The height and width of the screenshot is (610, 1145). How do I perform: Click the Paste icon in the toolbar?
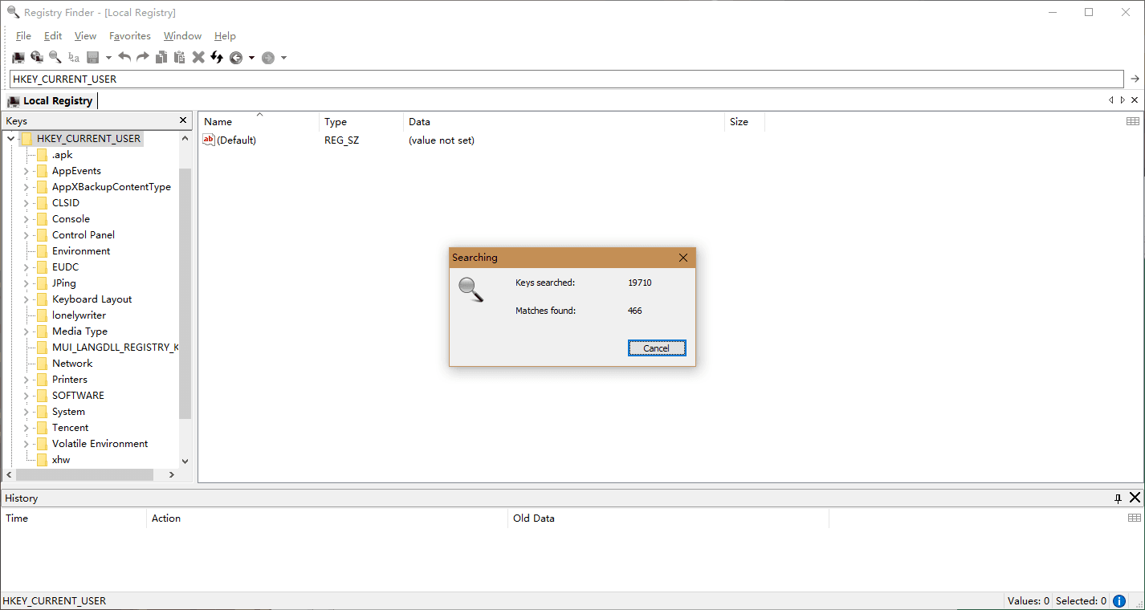[178, 57]
